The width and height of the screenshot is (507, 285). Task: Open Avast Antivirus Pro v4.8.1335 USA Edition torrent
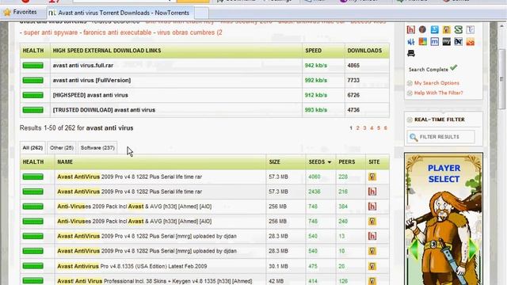pos(132,266)
